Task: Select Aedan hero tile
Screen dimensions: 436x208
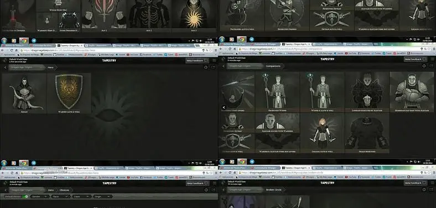Action: point(24,93)
